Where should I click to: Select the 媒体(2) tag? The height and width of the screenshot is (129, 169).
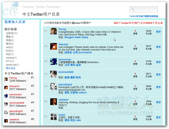coord(10,44)
